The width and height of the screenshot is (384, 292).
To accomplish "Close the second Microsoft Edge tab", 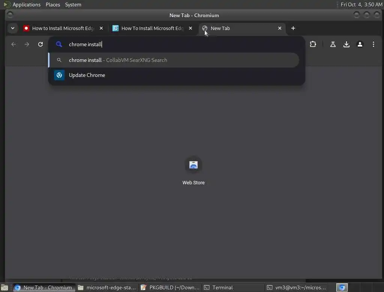I will coord(190,28).
